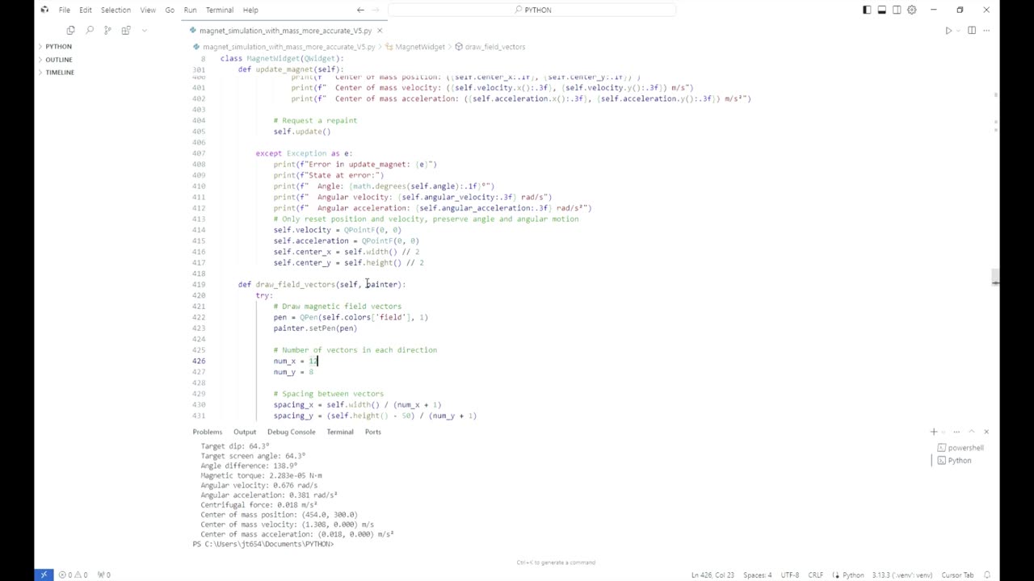
Task: Click Ln 426, Col 23 cursor position
Action: [x=712, y=575]
